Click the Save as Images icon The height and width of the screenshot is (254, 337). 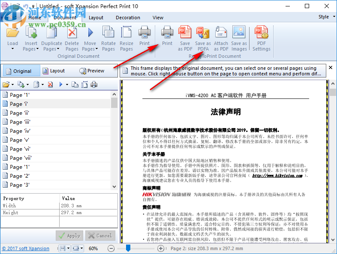pyautogui.click(x=239, y=33)
